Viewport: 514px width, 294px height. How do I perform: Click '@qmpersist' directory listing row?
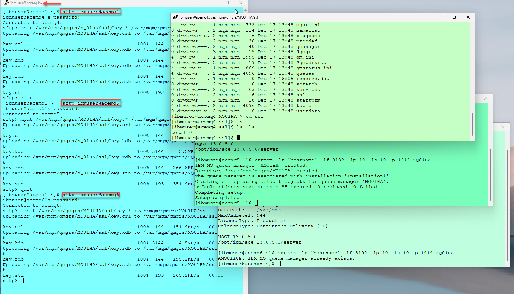(249, 62)
